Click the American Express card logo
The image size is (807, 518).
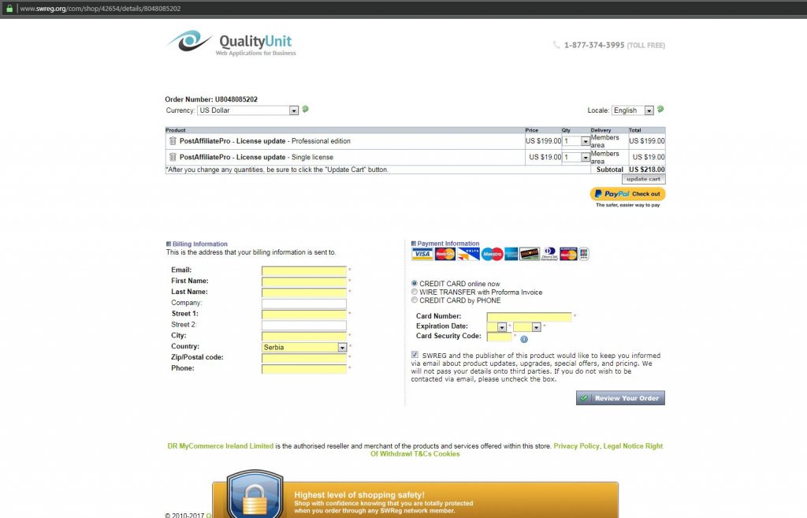tap(511, 254)
